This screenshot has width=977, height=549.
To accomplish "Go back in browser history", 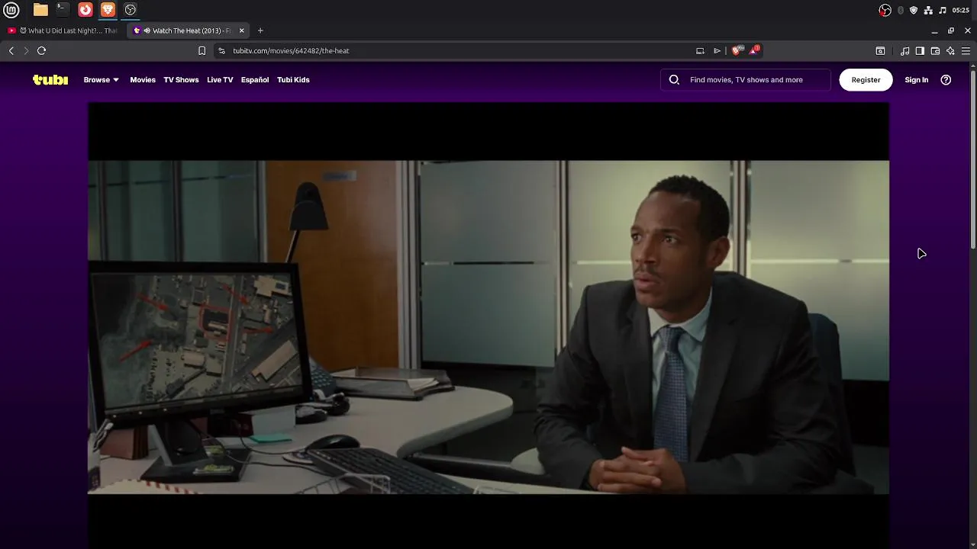I will [11, 50].
